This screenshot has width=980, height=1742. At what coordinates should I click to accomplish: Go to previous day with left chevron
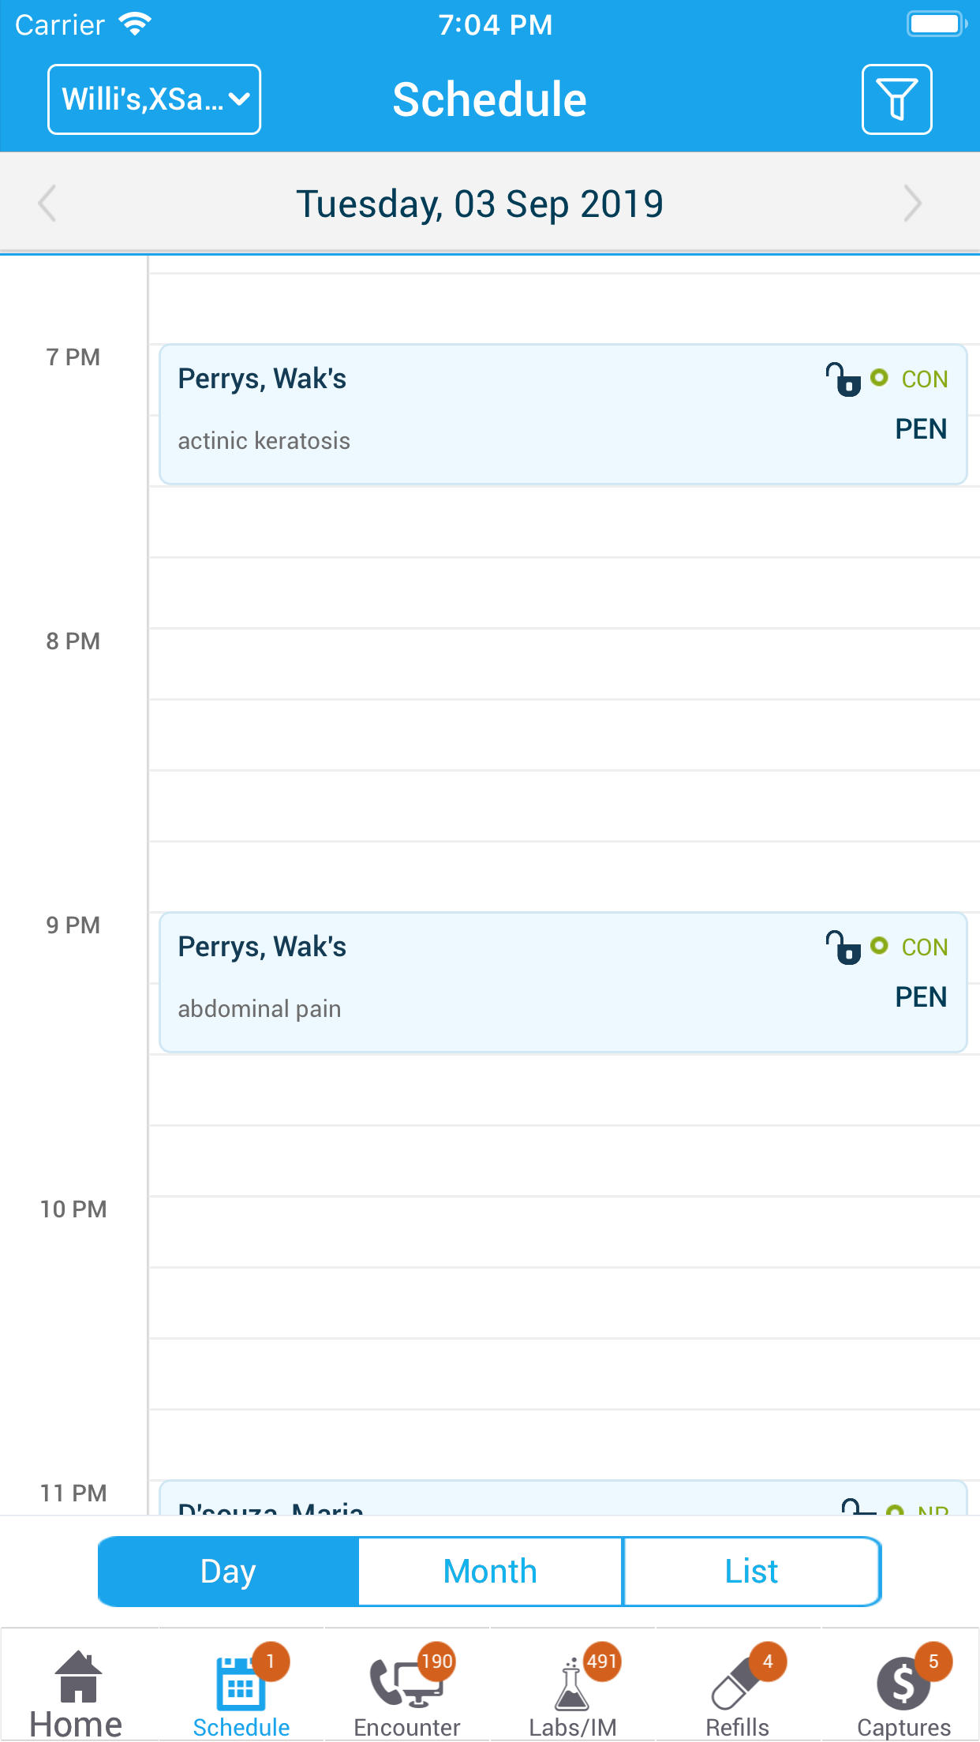[x=47, y=204]
